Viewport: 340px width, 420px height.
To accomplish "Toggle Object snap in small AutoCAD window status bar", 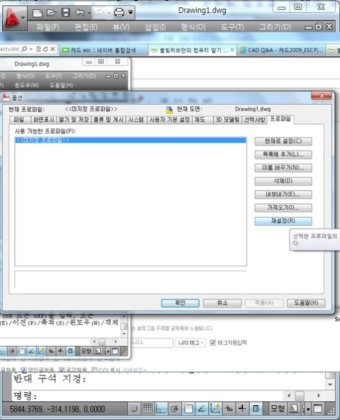I will 22,351.
